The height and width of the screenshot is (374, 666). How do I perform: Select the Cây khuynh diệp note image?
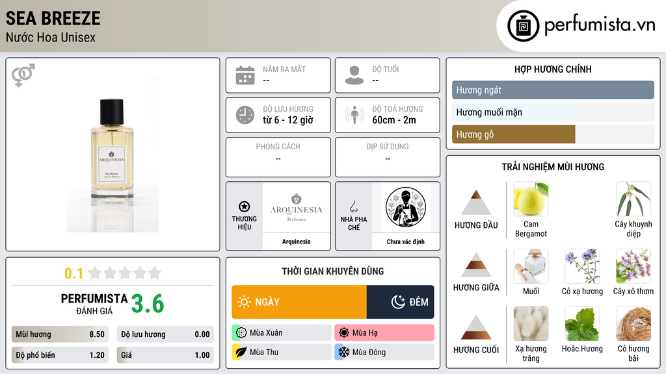click(x=633, y=199)
